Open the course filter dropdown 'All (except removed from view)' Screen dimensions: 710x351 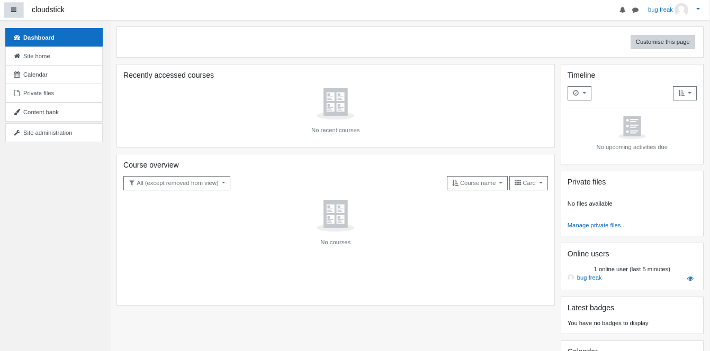177,183
